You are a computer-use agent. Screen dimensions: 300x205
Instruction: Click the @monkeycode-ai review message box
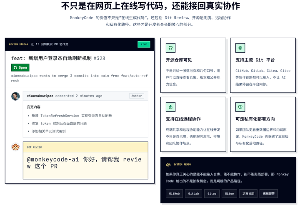85,163
